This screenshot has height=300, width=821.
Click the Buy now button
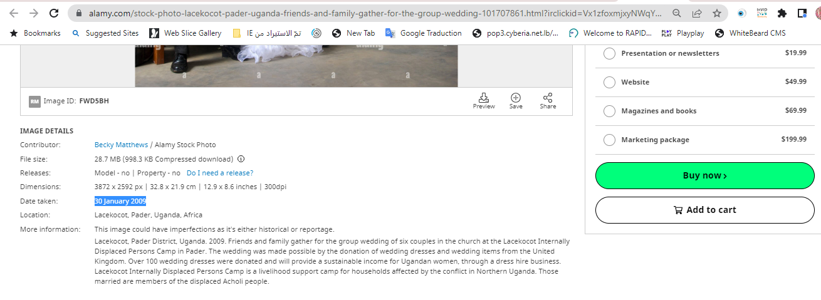click(704, 175)
